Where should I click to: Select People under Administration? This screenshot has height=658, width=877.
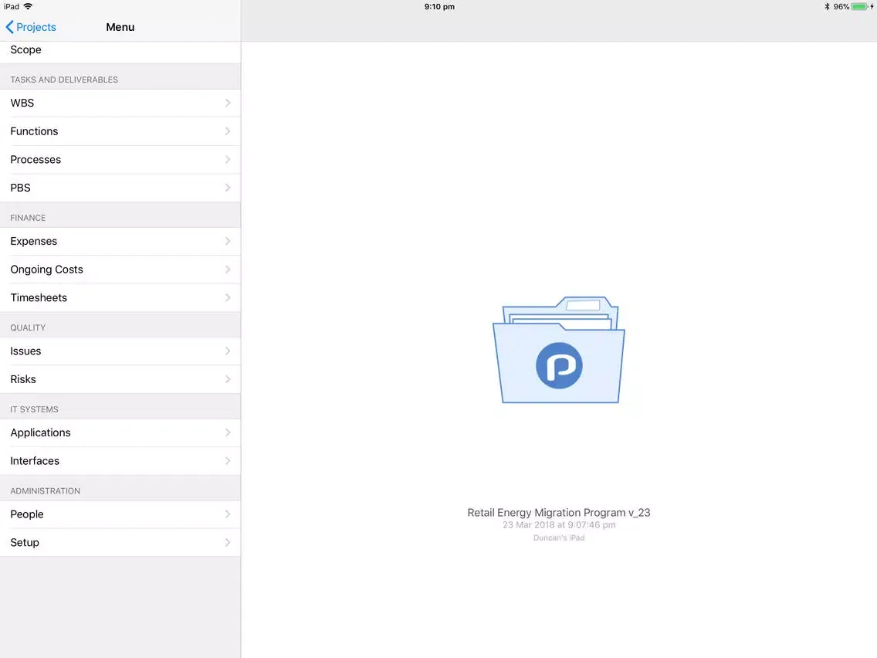tap(120, 514)
